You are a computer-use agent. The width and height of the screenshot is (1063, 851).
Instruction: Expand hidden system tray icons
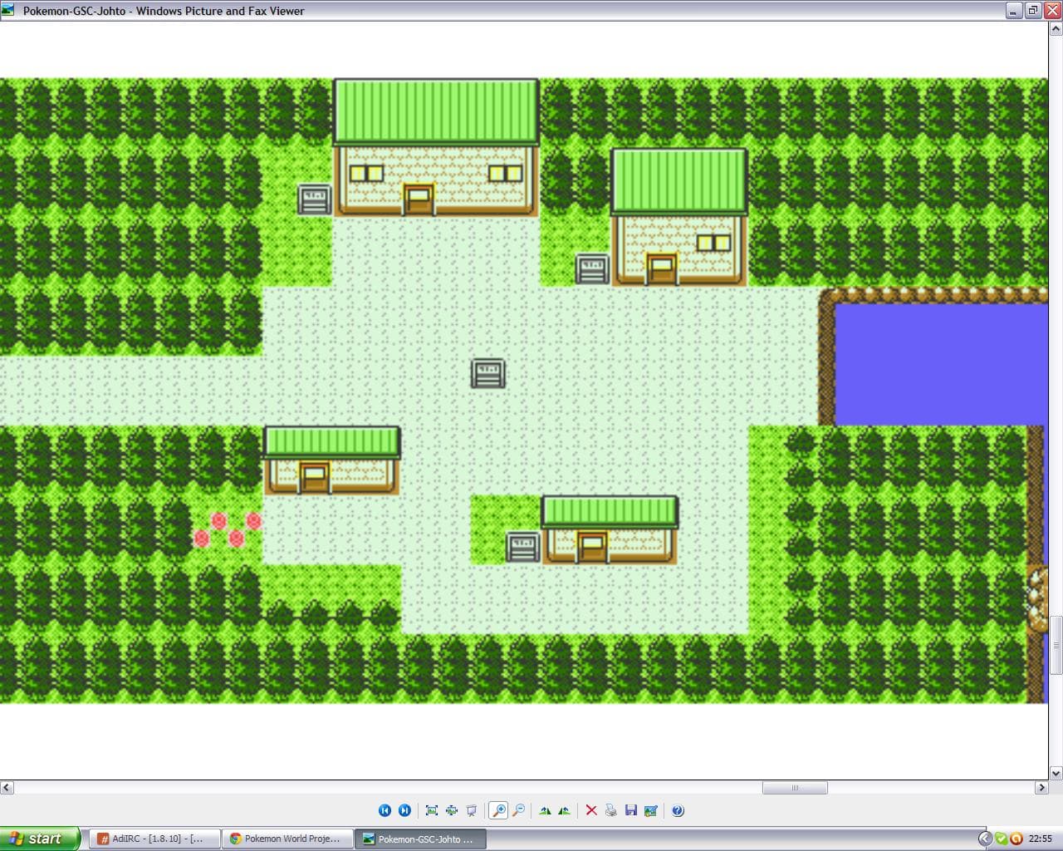(x=985, y=839)
